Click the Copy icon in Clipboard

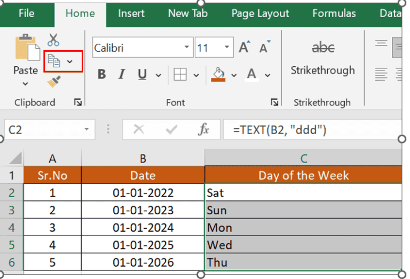[x=54, y=61]
